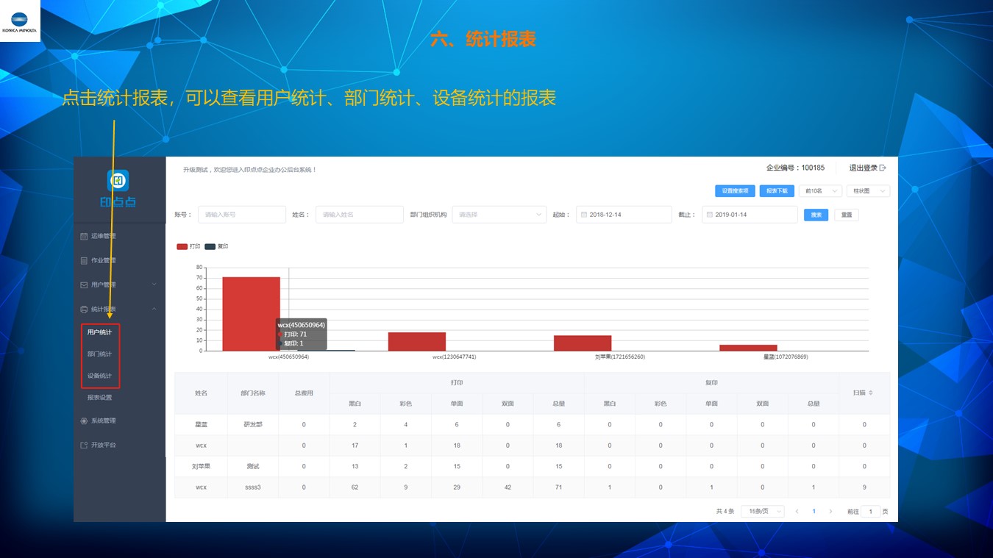Click the calendar icon in the 截止 date field

tap(710, 215)
